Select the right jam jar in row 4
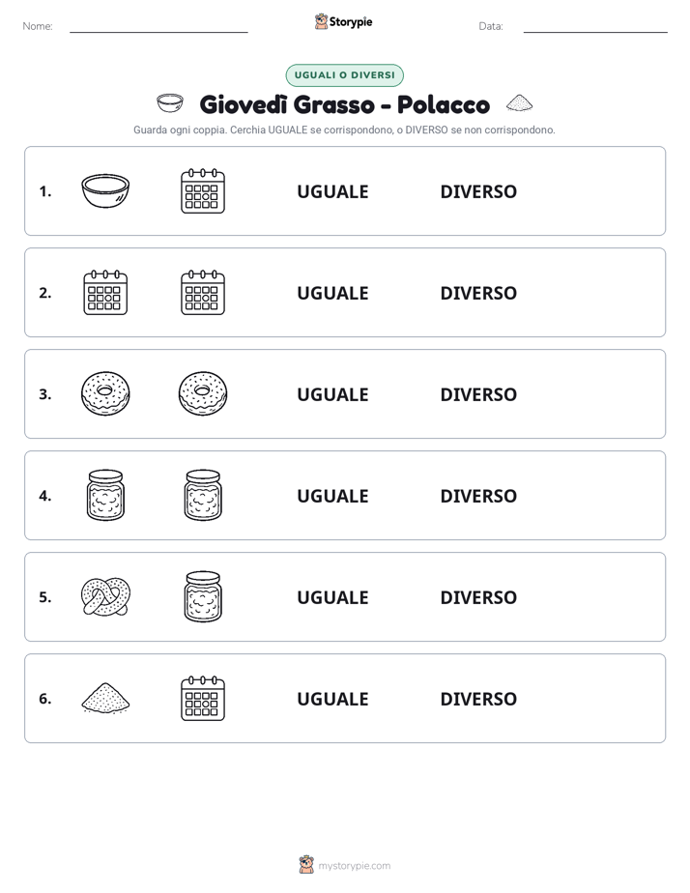 [x=203, y=495]
